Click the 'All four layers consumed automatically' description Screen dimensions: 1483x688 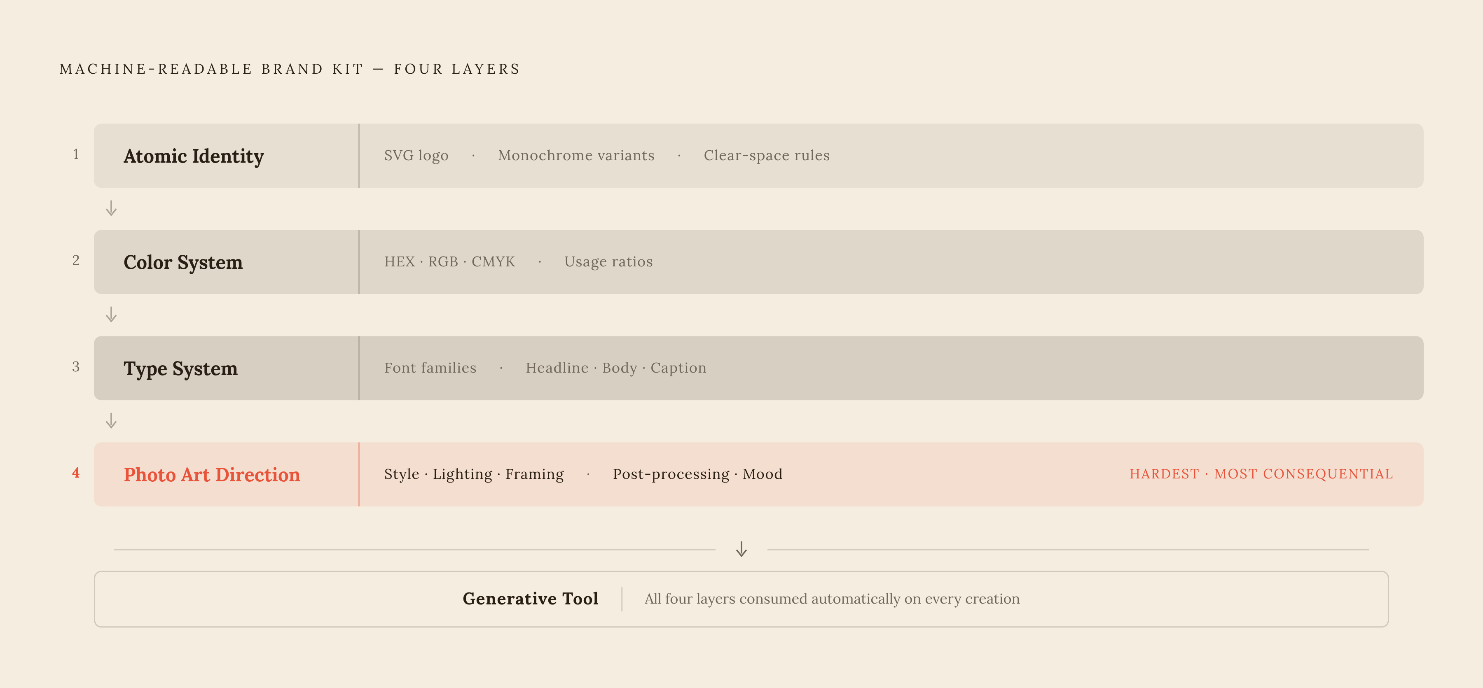pyautogui.click(x=832, y=599)
